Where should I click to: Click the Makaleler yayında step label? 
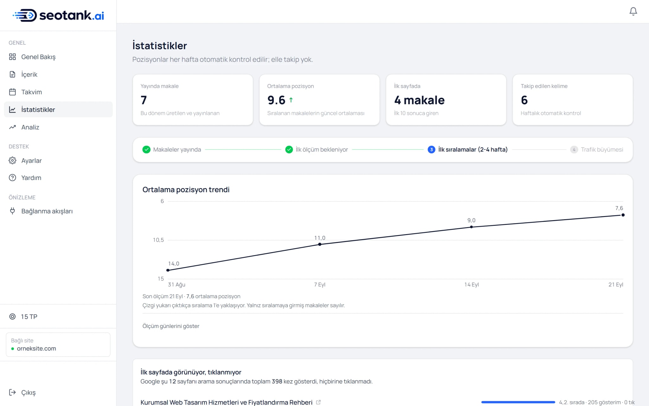pos(177,149)
